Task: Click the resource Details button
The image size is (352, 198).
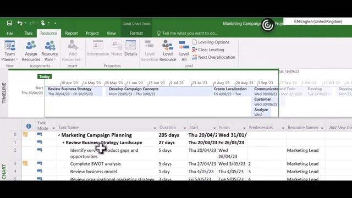Action: 131,48
